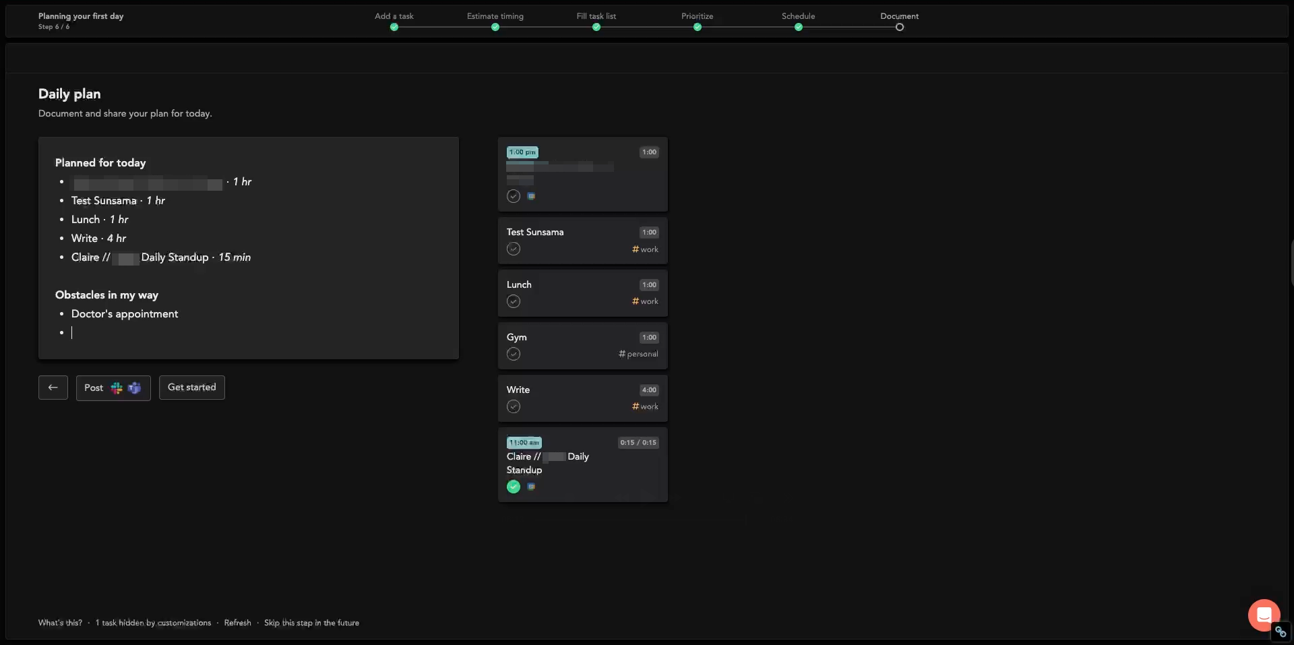The width and height of the screenshot is (1294, 645).
Task: Mark Gym task complete
Action: (x=514, y=354)
